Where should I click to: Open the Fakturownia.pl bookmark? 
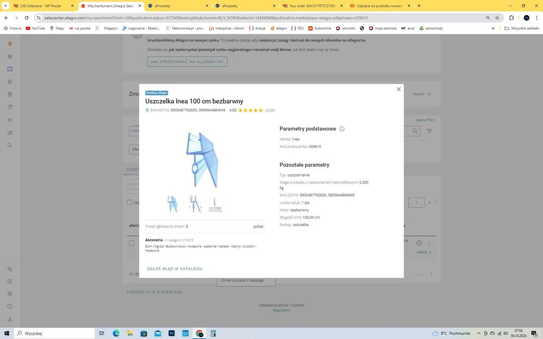pyautogui.click(x=186, y=28)
